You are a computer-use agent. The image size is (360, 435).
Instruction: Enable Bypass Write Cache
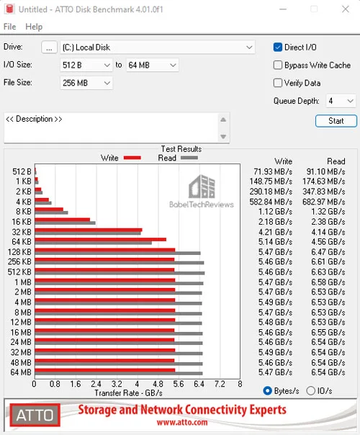pyautogui.click(x=278, y=65)
